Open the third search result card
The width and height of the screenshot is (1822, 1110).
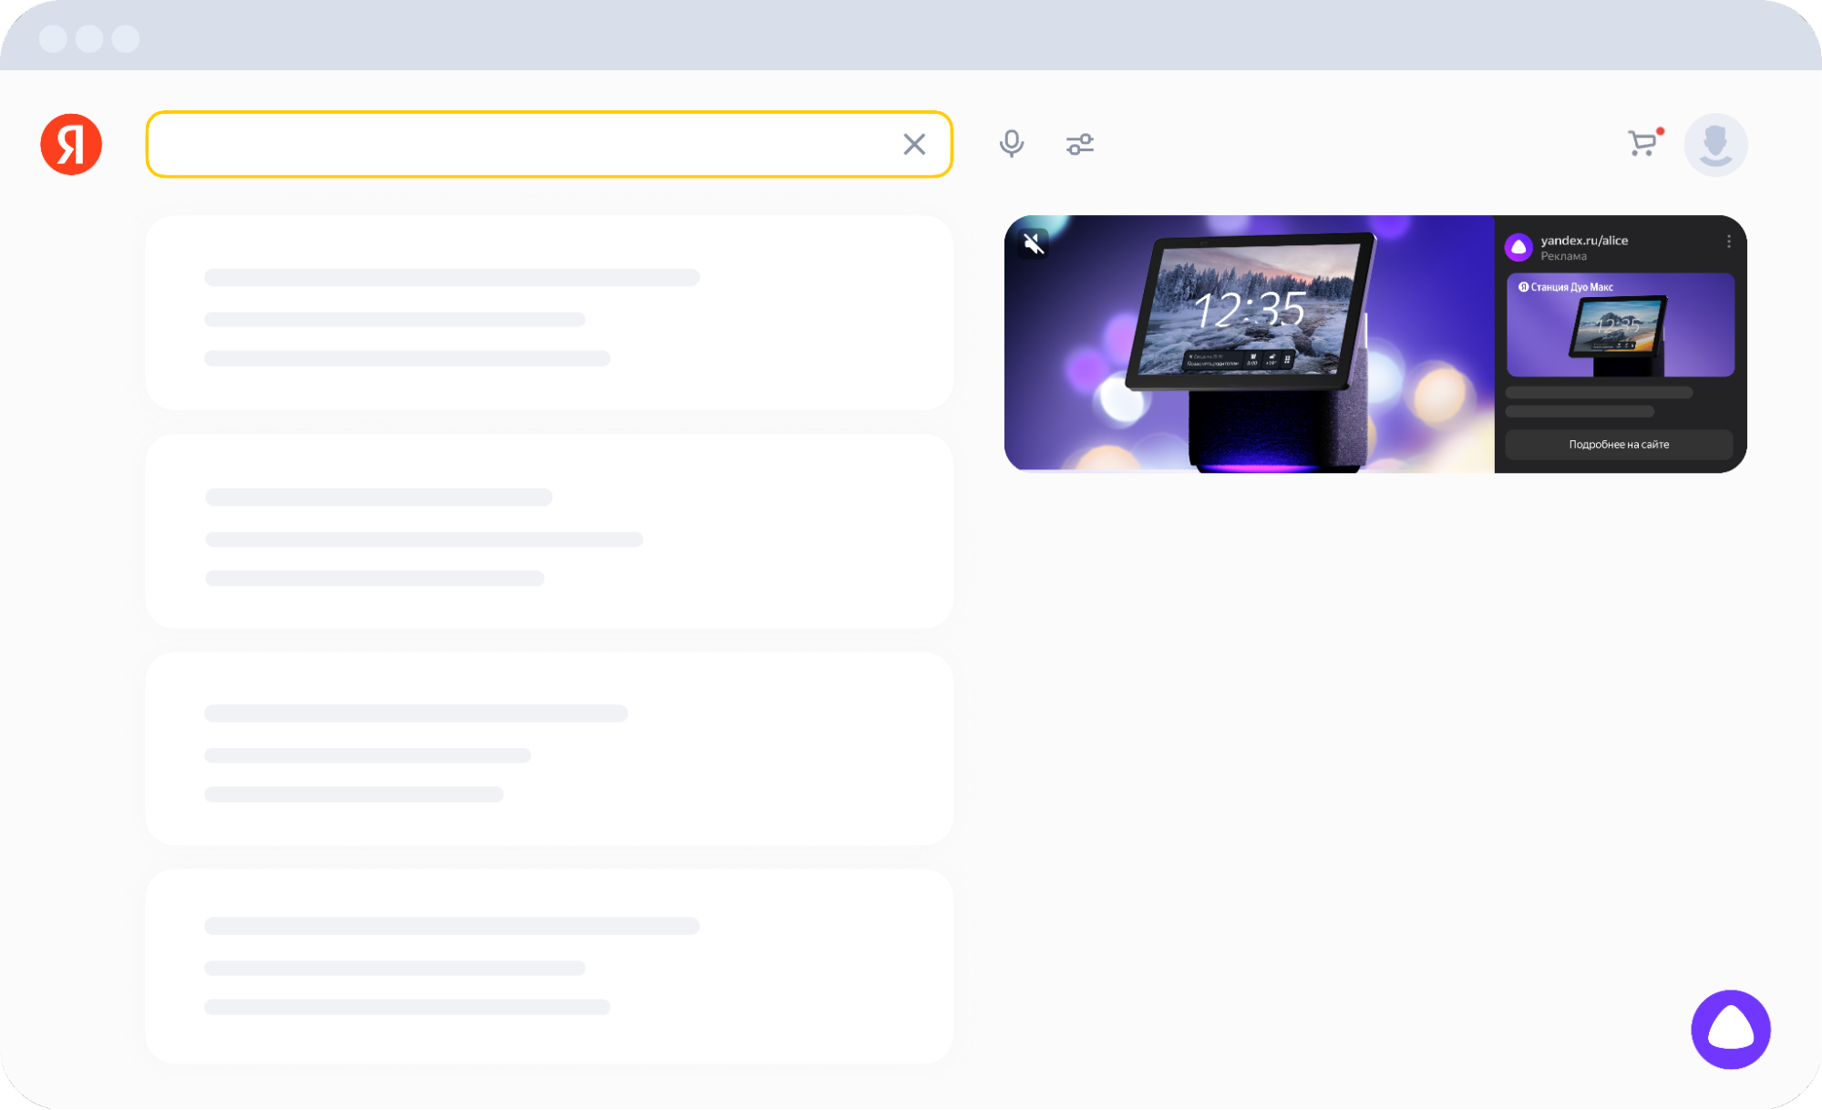point(549,748)
